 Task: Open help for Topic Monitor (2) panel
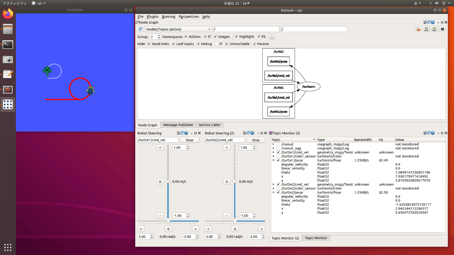tap(433, 133)
